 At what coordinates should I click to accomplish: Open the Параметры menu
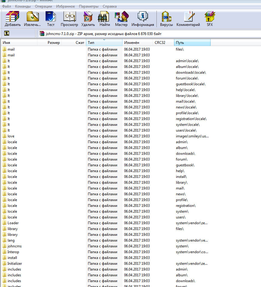click(x=88, y=6)
